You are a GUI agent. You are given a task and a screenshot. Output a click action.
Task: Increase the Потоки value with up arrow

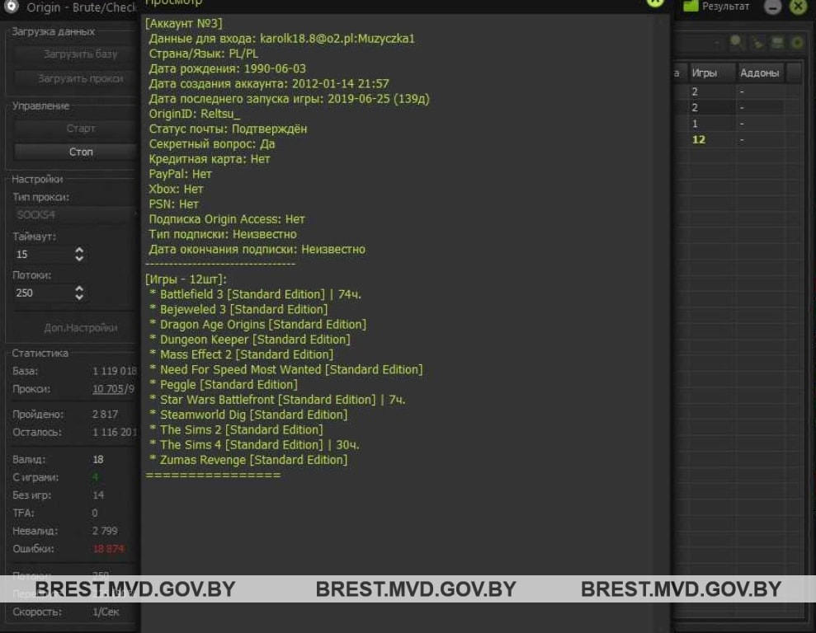(x=79, y=288)
